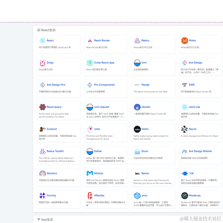Viewport: 223px width, 223px height.
Task: Click the umi-request circle icon
Action: 90,107
